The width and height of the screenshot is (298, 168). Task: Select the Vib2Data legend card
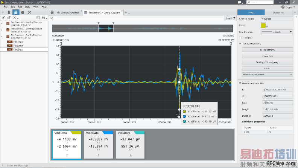99,145
